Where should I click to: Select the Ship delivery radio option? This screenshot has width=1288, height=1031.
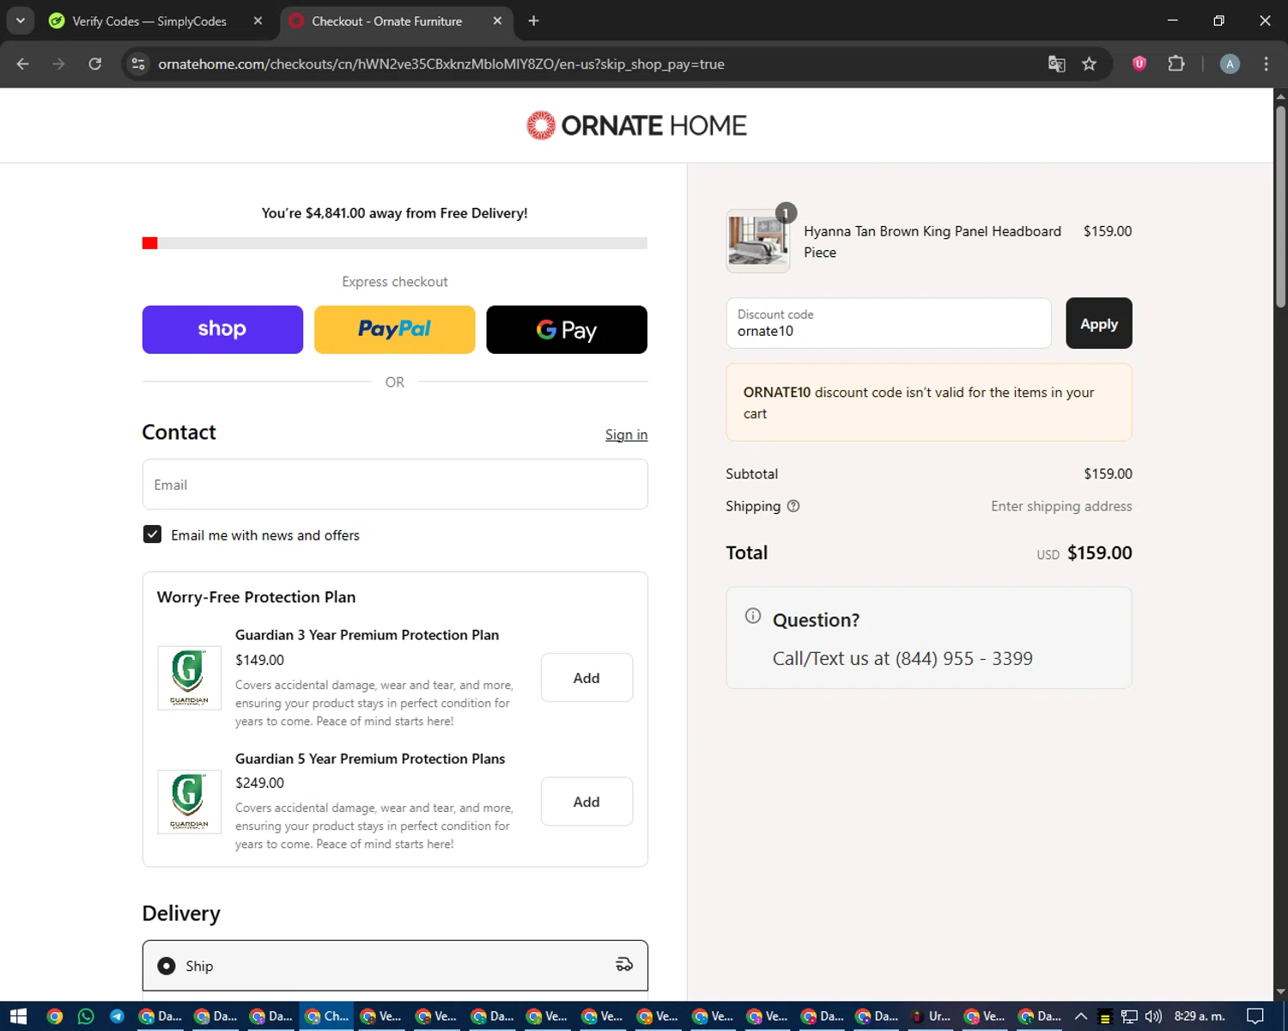(x=167, y=966)
